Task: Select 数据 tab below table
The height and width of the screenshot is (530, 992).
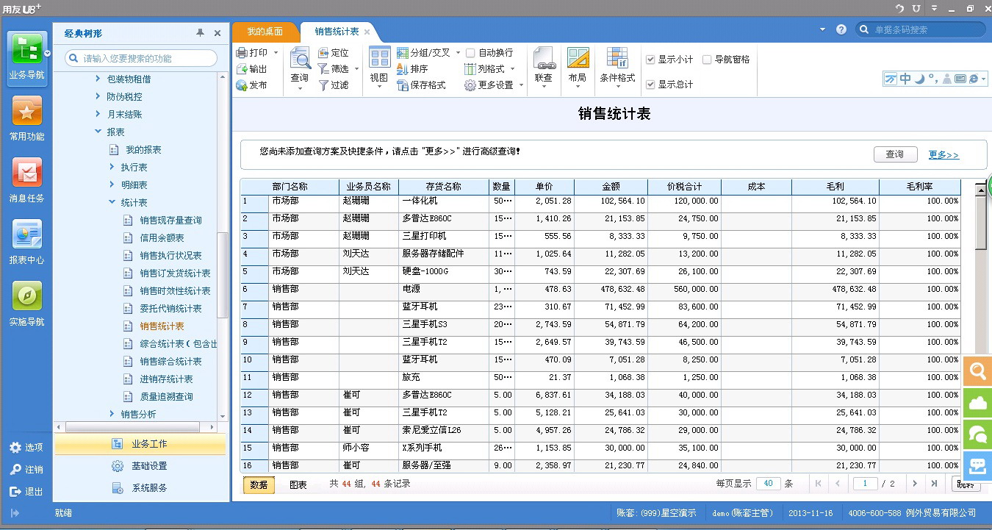Action: pyautogui.click(x=259, y=484)
